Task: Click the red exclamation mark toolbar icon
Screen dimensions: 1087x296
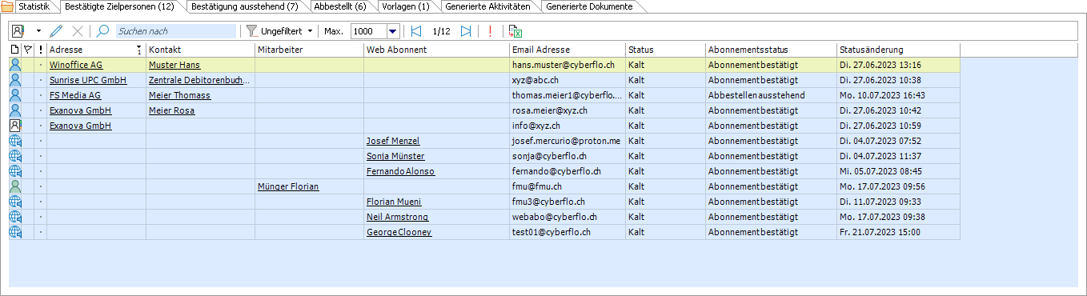Action: (490, 31)
